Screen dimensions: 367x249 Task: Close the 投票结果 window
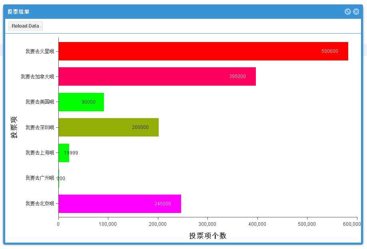356,12
